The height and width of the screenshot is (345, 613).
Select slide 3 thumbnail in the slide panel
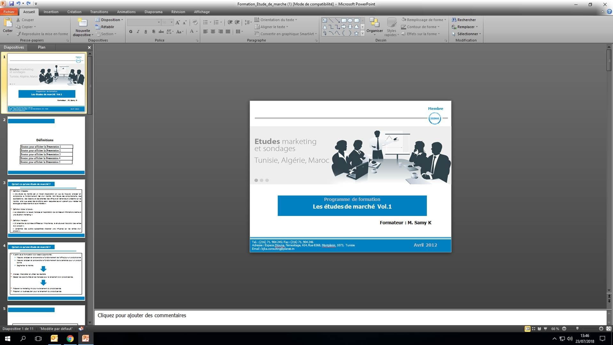[x=46, y=208]
